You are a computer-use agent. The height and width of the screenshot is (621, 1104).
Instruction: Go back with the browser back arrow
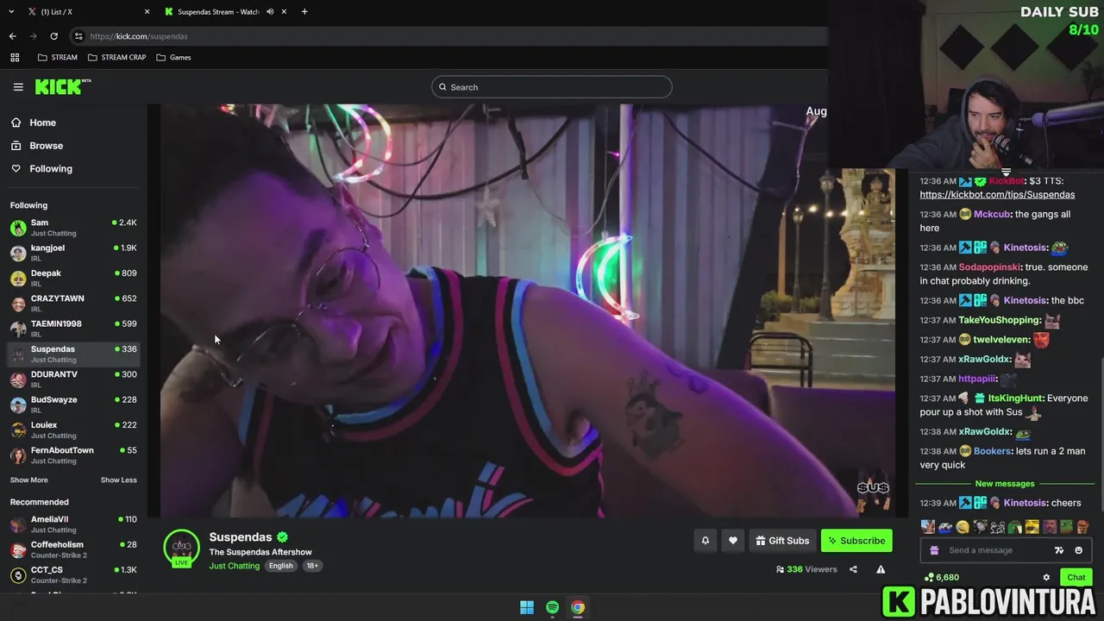click(12, 36)
